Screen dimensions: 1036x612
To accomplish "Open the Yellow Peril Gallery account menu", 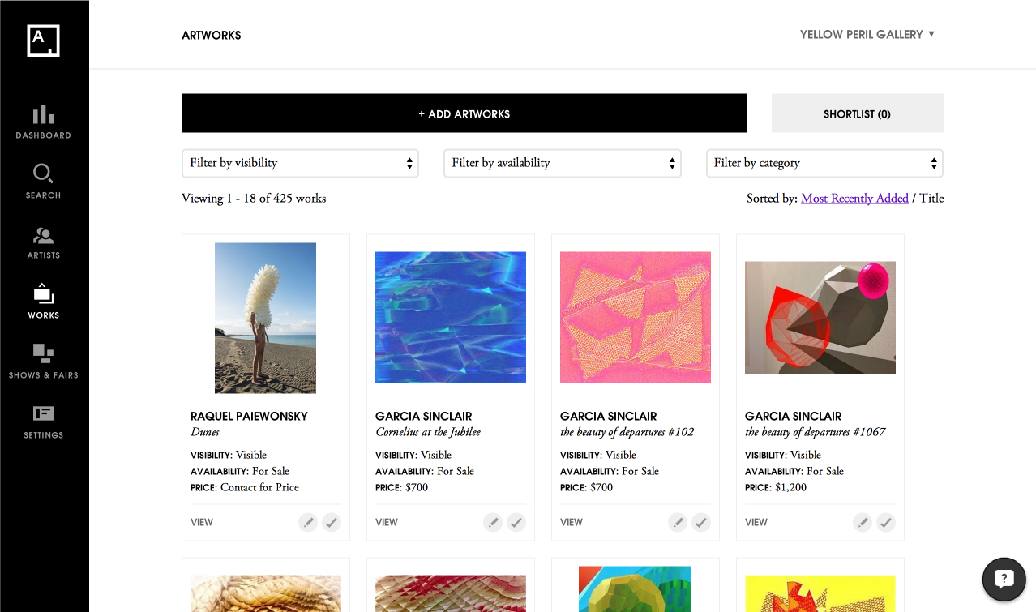I will click(x=867, y=34).
